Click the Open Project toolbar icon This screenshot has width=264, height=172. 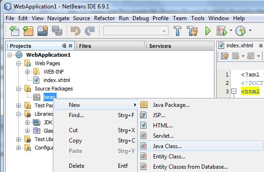click(43, 30)
